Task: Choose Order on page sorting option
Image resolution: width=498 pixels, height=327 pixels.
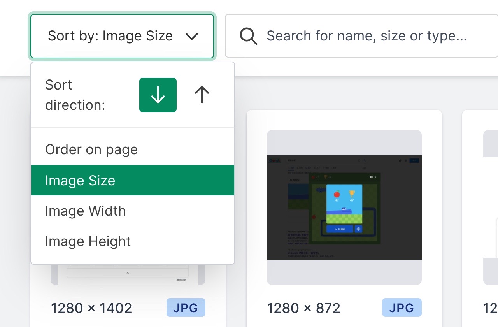Action: coord(133,149)
